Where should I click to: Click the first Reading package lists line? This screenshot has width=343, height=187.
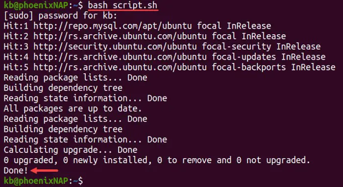(x=75, y=78)
